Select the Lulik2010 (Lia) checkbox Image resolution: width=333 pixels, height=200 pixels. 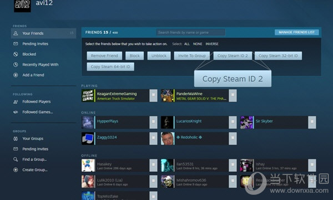click(153, 181)
